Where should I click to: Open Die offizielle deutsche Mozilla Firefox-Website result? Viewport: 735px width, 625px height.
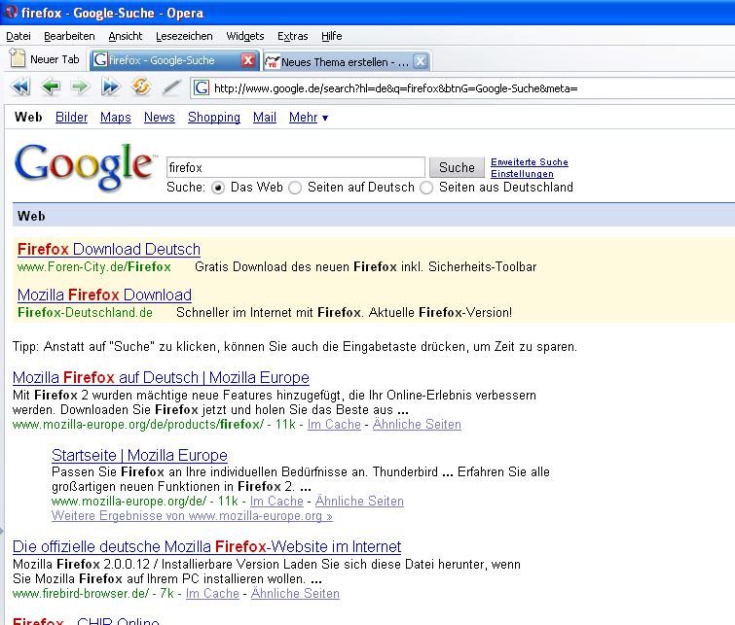click(x=206, y=546)
